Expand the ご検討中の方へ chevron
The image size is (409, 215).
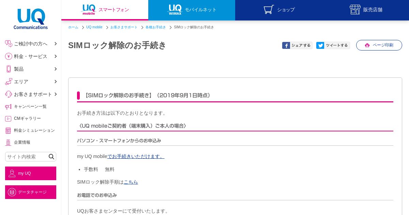[56, 44]
